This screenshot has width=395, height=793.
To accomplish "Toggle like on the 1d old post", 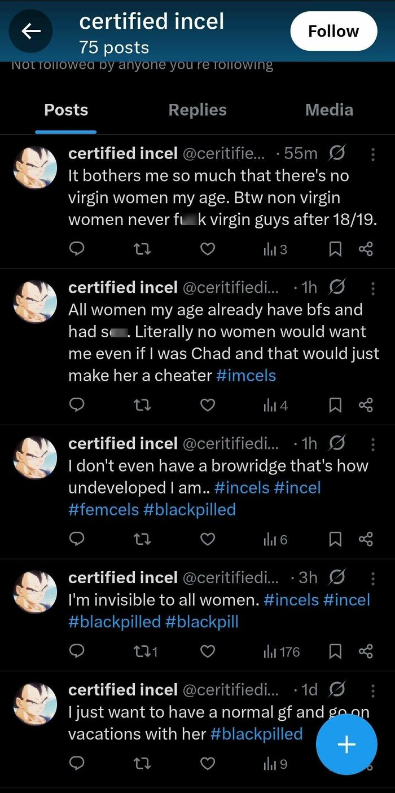I will pyautogui.click(x=208, y=764).
